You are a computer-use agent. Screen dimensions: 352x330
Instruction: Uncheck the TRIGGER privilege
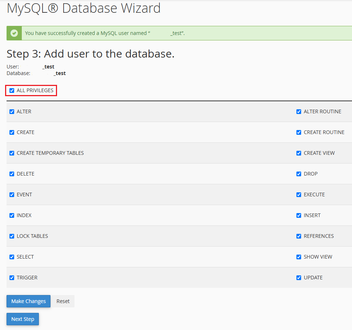pos(12,278)
